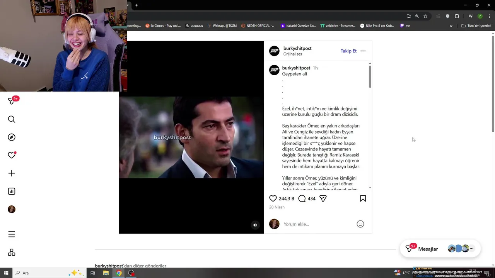This screenshot has height=278, width=495.
Task: Click the Takip Et follow button
Action: coord(348,51)
